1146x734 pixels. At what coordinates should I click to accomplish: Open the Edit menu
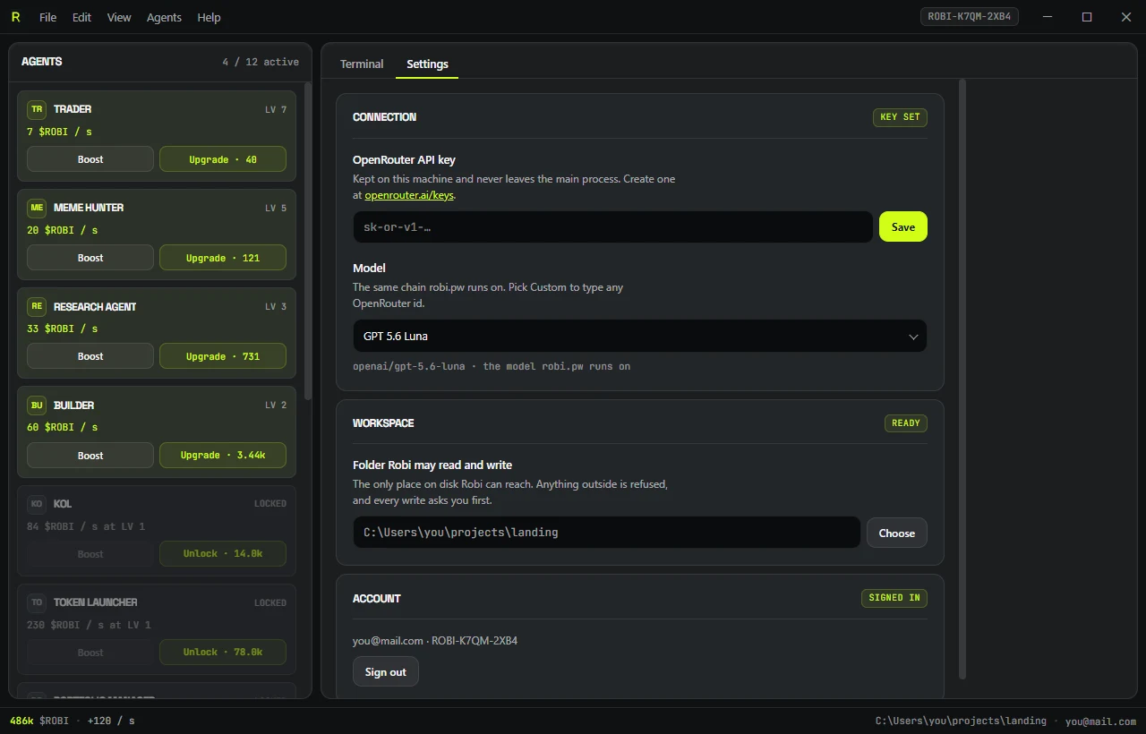tap(81, 17)
